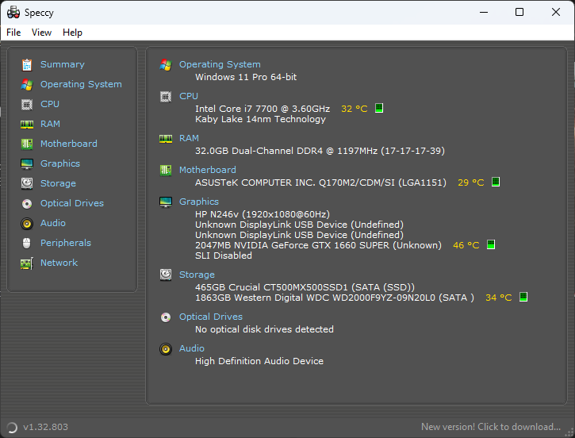Click the hard drive temperature indicator beside 34 °C
The image size is (575, 438).
click(x=523, y=297)
